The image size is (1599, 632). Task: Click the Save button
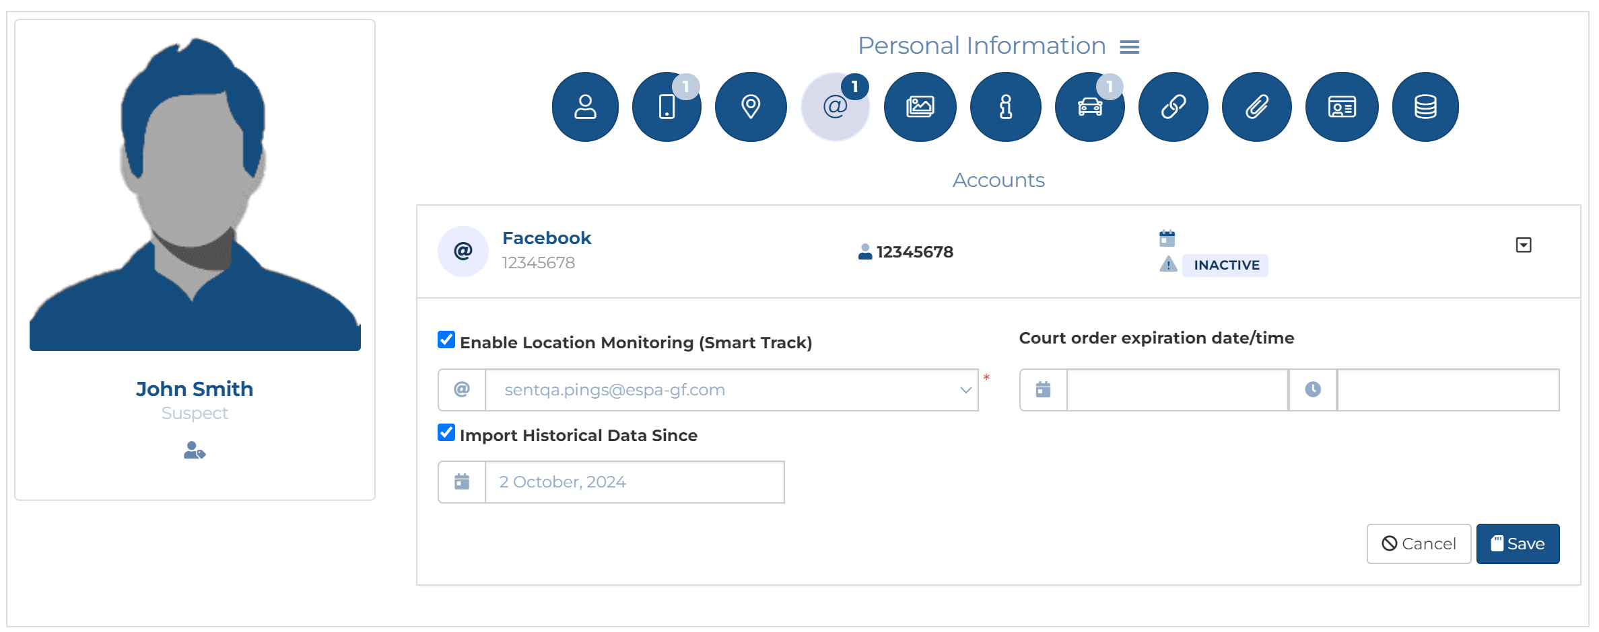click(x=1518, y=544)
